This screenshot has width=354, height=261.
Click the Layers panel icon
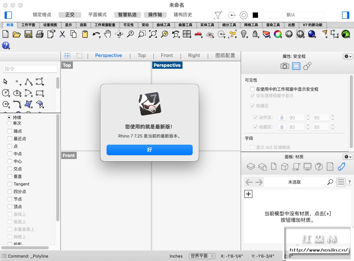pos(250,167)
